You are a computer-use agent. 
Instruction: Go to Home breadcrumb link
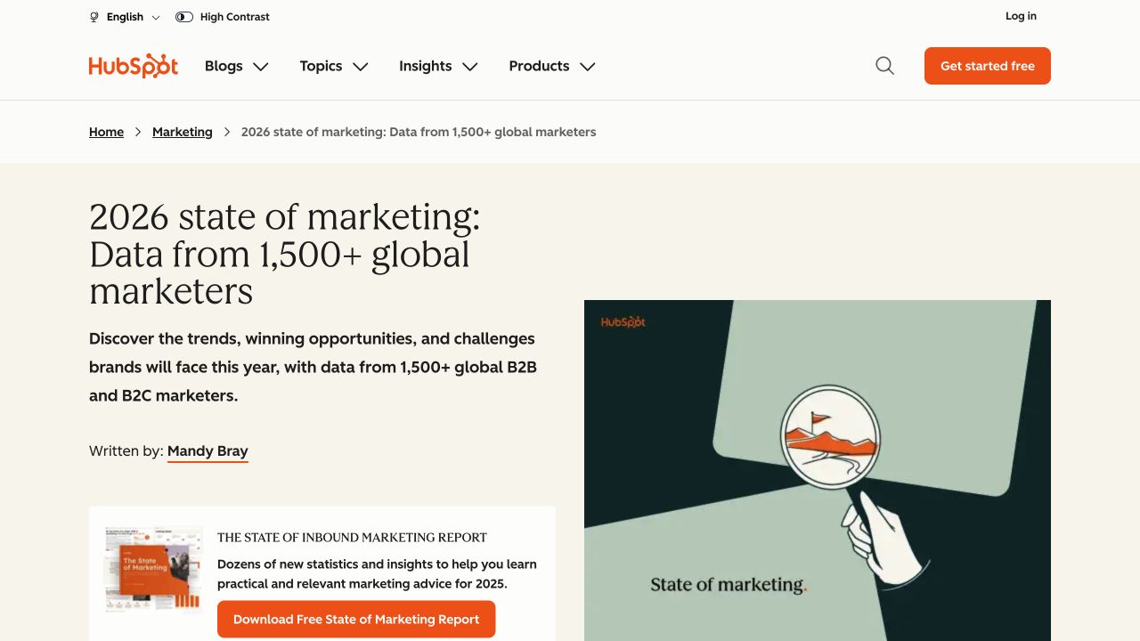pos(106,132)
